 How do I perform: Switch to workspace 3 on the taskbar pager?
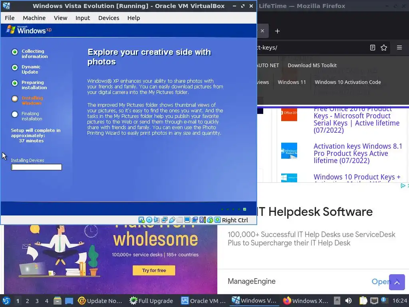point(37,301)
